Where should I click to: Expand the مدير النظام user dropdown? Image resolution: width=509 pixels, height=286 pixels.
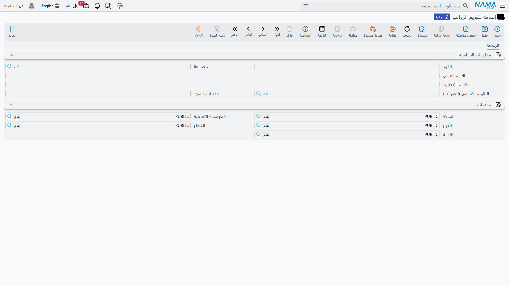point(5,6)
